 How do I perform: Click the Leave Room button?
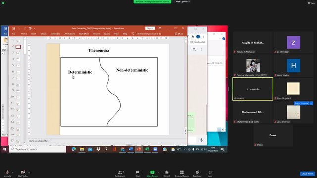307,174
